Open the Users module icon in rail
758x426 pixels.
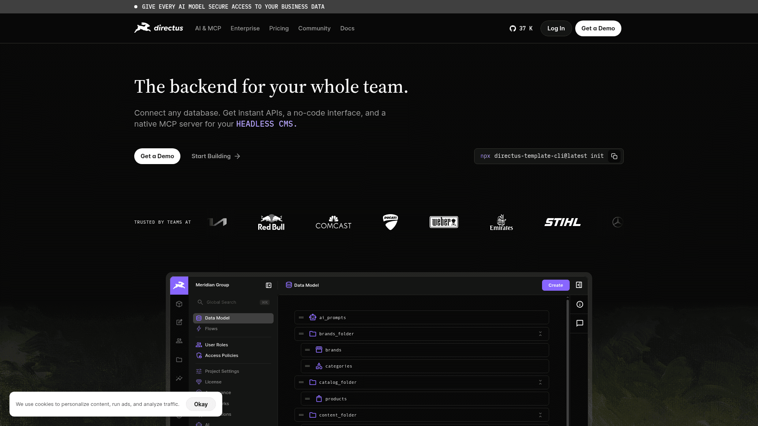(x=179, y=341)
